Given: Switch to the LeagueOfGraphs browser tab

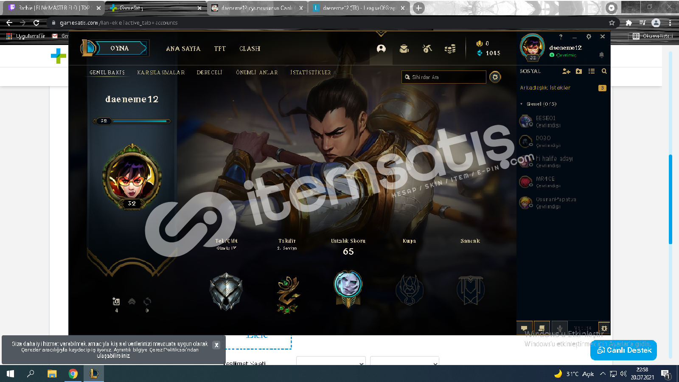Looking at the screenshot, I should coord(359,8).
